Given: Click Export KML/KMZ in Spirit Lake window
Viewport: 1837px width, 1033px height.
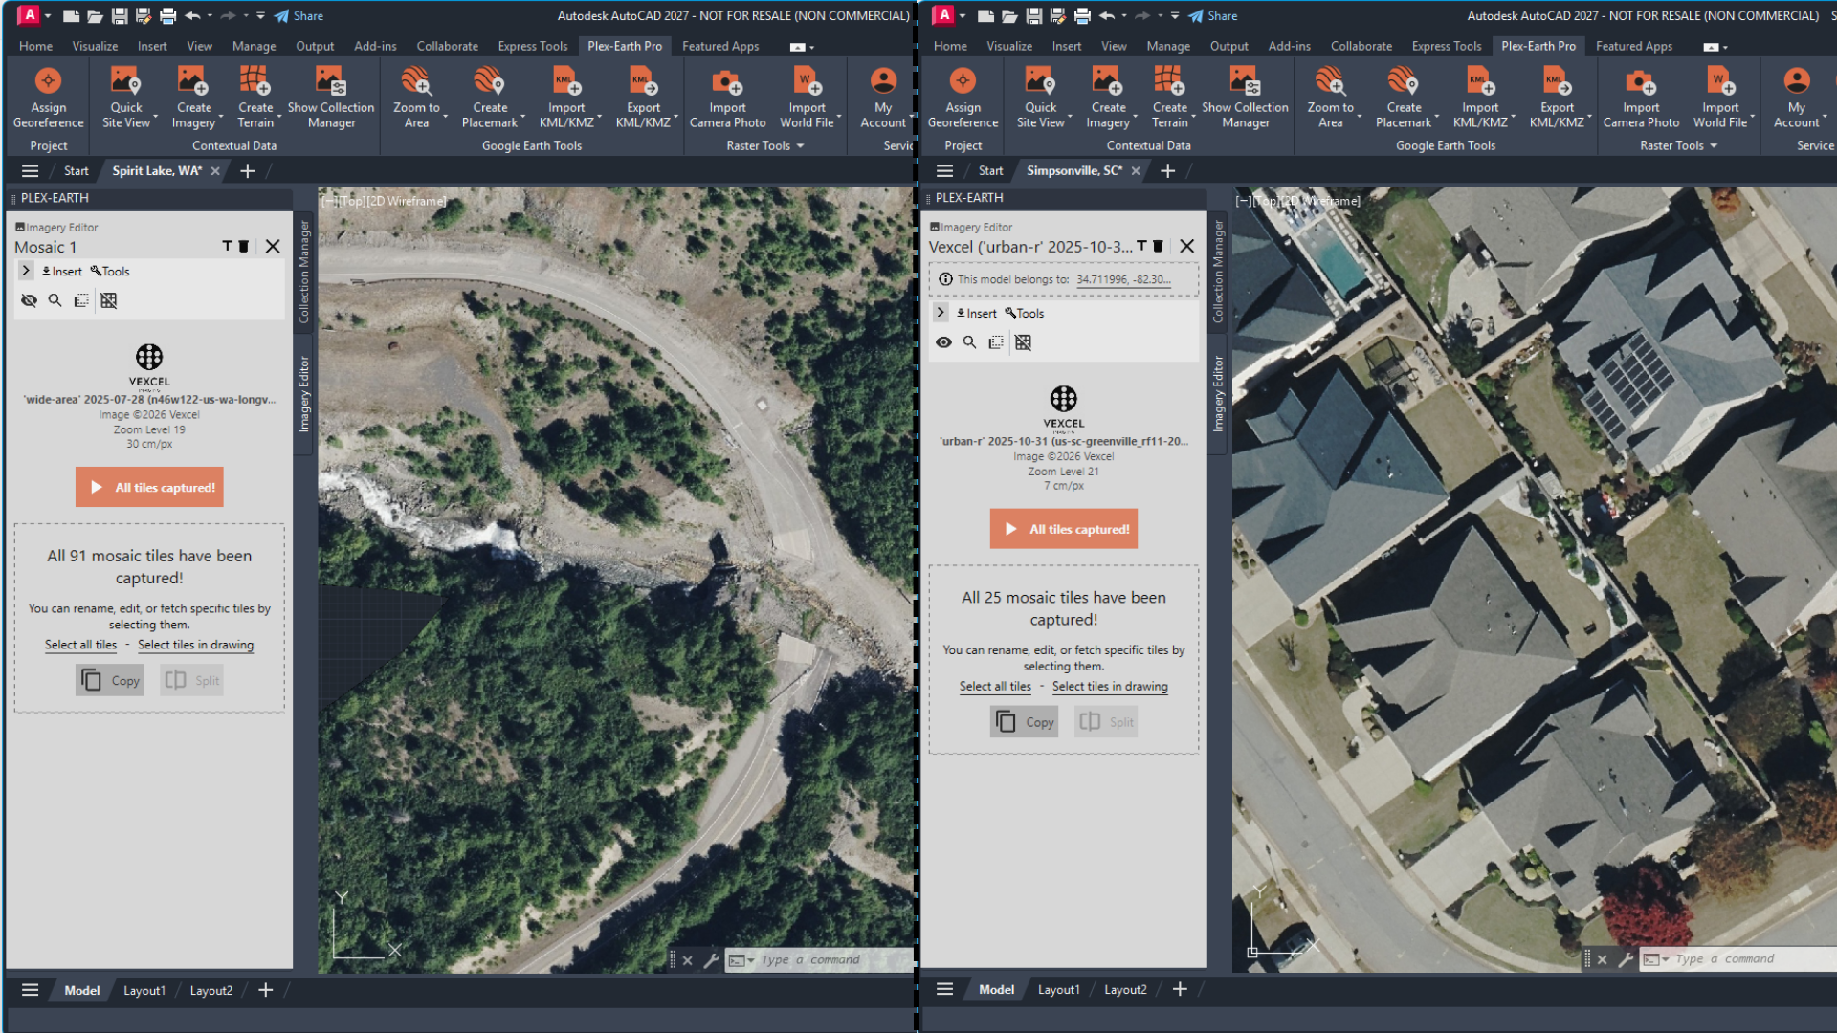Looking at the screenshot, I should pos(643,97).
